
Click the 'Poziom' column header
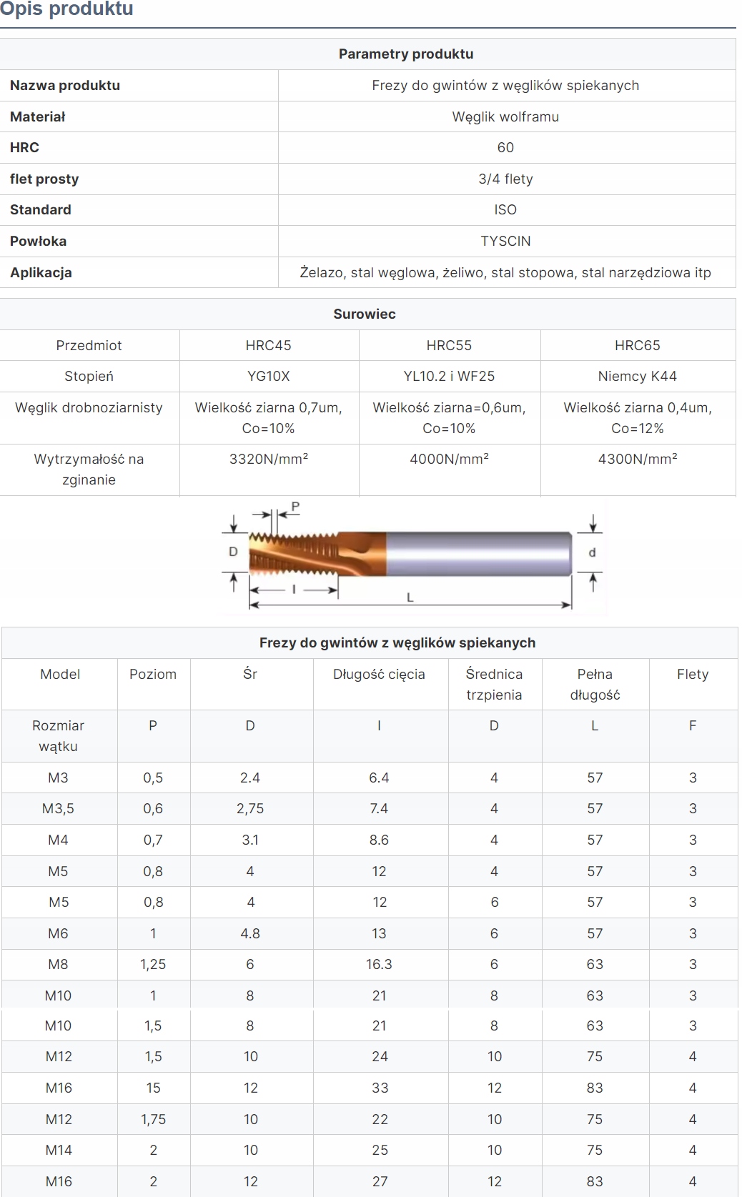click(x=153, y=674)
